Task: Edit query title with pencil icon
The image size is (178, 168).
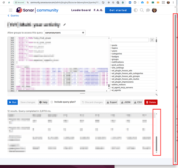Action: click(x=65, y=25)
